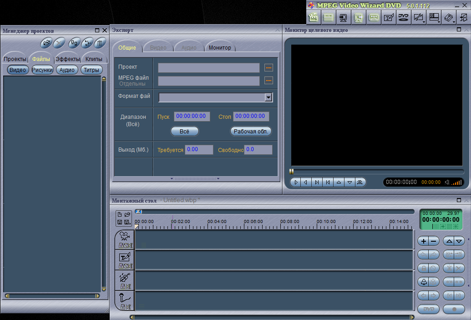Image resolution: width=471 pixels, height=320 pixels.
Task: Zoom in timeline with the plus button
Action: click(424, 241)
